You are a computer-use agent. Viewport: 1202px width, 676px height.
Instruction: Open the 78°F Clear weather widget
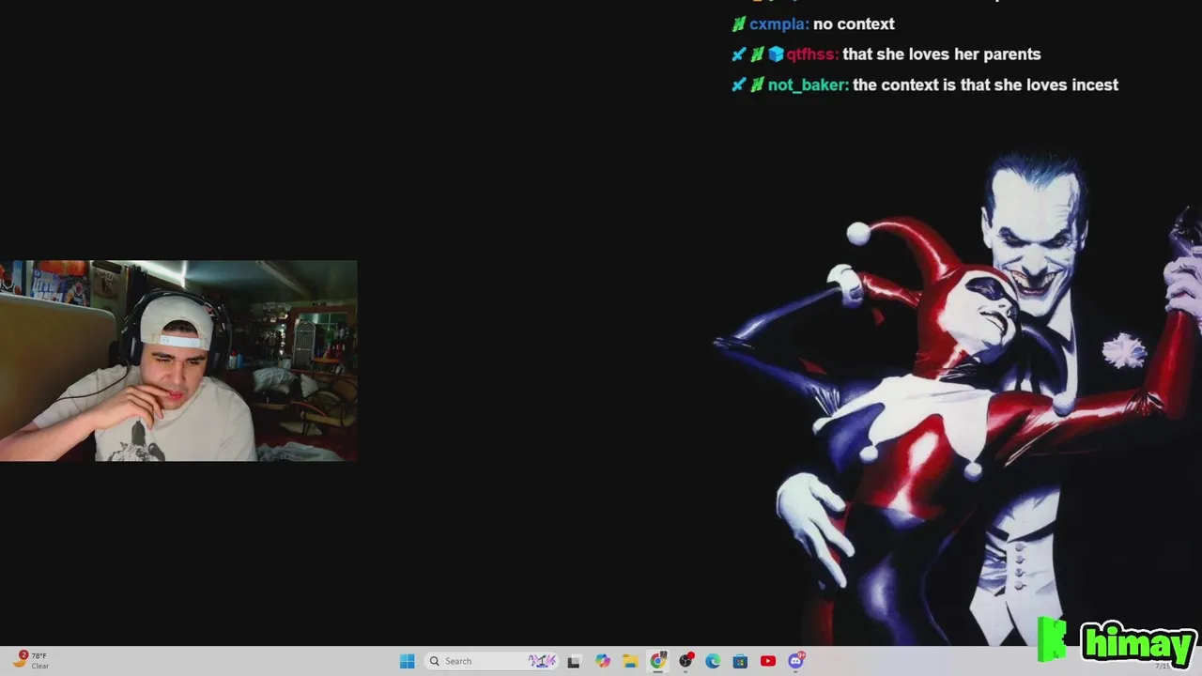pos(31,661)
